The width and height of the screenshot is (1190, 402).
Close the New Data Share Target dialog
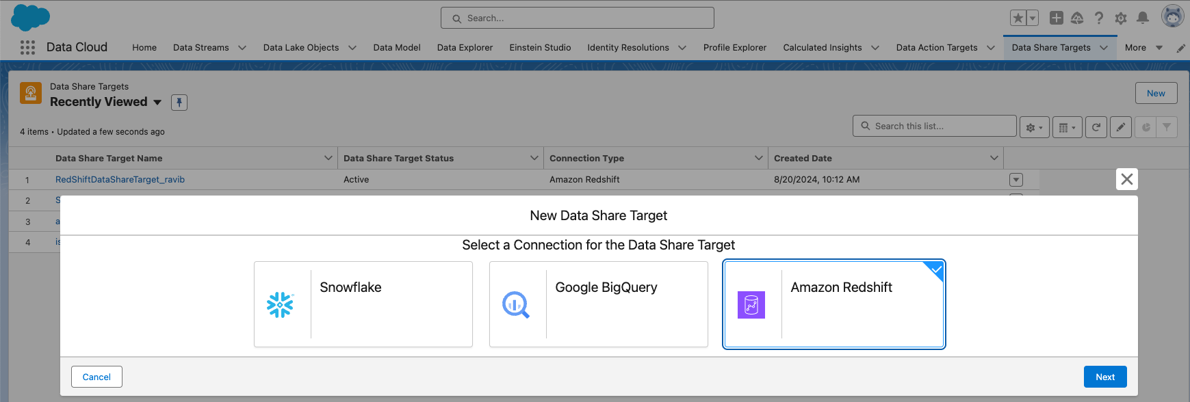click(1127, 179)
